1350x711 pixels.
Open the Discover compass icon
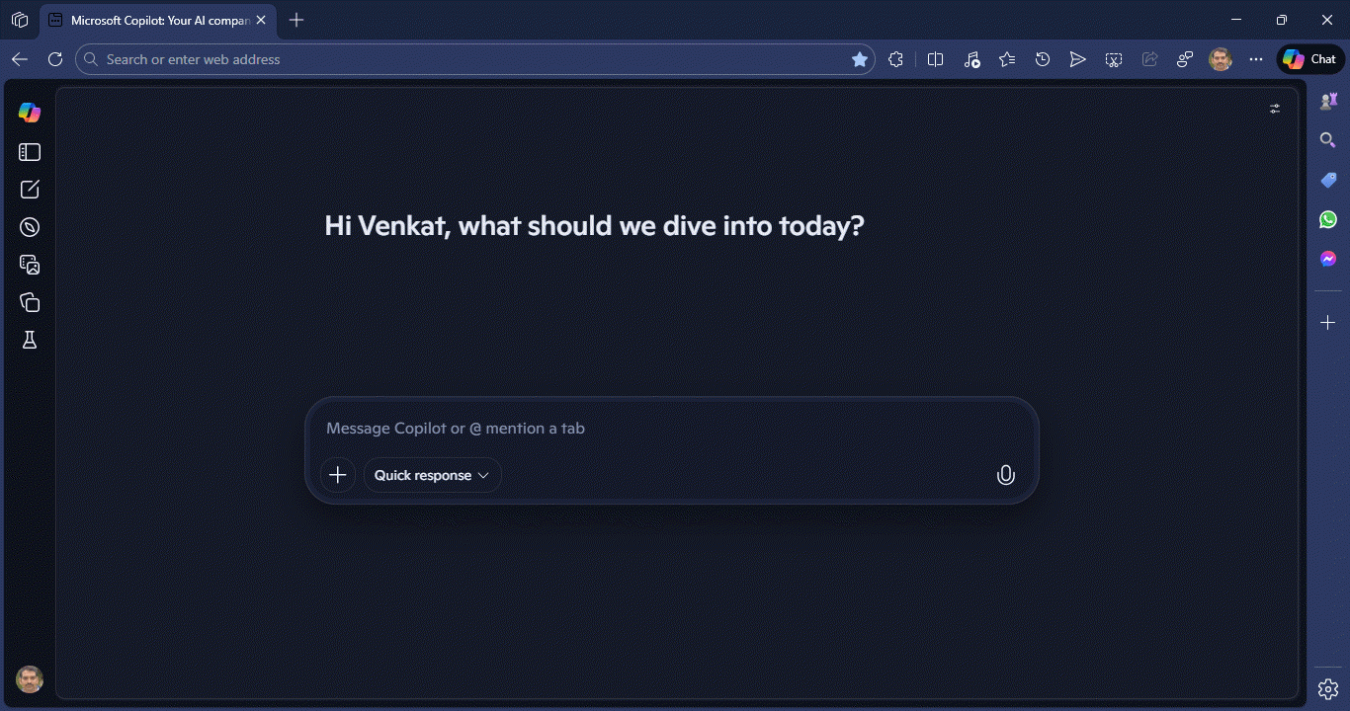30,227
